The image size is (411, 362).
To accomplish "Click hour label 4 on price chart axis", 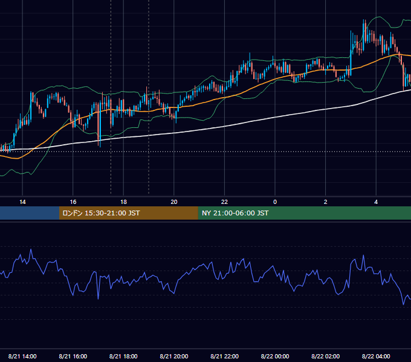I will coord(376,202).
